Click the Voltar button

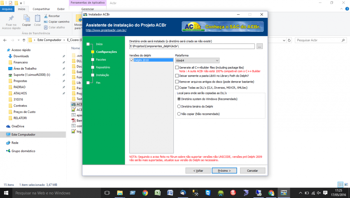point(198,171)
